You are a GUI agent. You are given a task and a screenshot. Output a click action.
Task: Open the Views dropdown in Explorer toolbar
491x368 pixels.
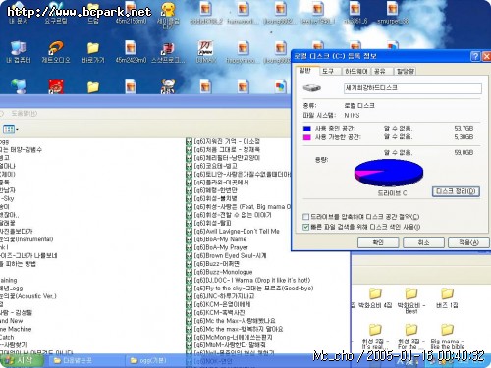(10, 130)
